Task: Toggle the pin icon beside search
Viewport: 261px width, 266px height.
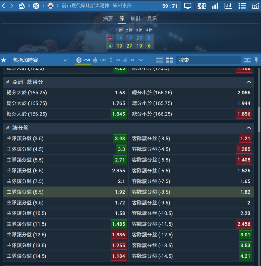Action: tap(256, 60)
